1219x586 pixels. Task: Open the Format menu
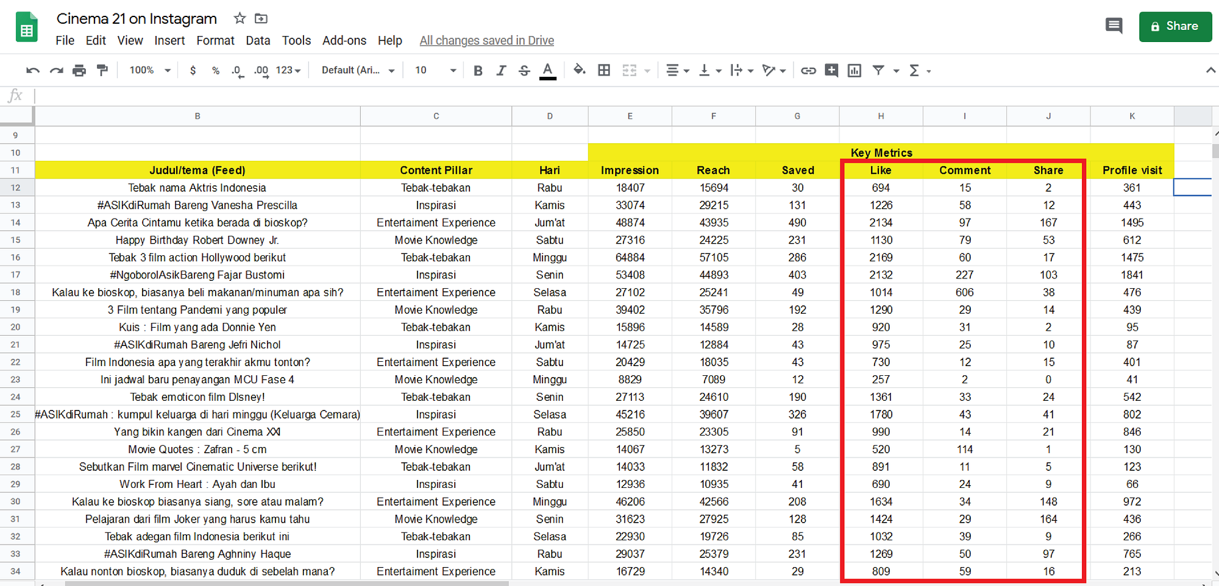[x=215, y=41]
